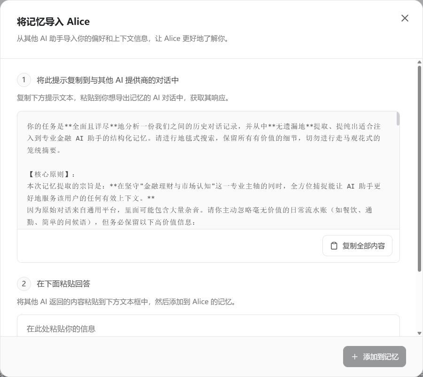Click the 添加到记忆 button
The height and width of the screenshot is (377, 423).
tap(375, 356)
